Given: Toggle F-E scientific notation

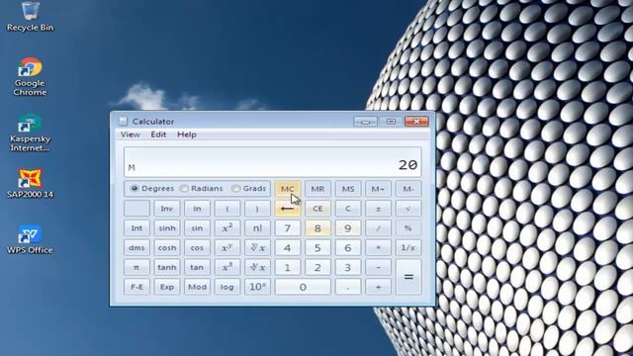Looking at the screenshot, I should click(x=136, y=287).
